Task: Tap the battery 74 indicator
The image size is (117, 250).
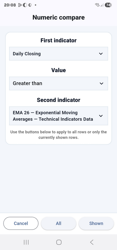Action: 108,5
